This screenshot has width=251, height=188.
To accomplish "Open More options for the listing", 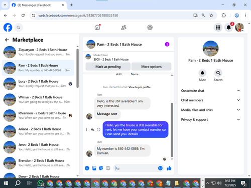I will click(x=152, y=67).
